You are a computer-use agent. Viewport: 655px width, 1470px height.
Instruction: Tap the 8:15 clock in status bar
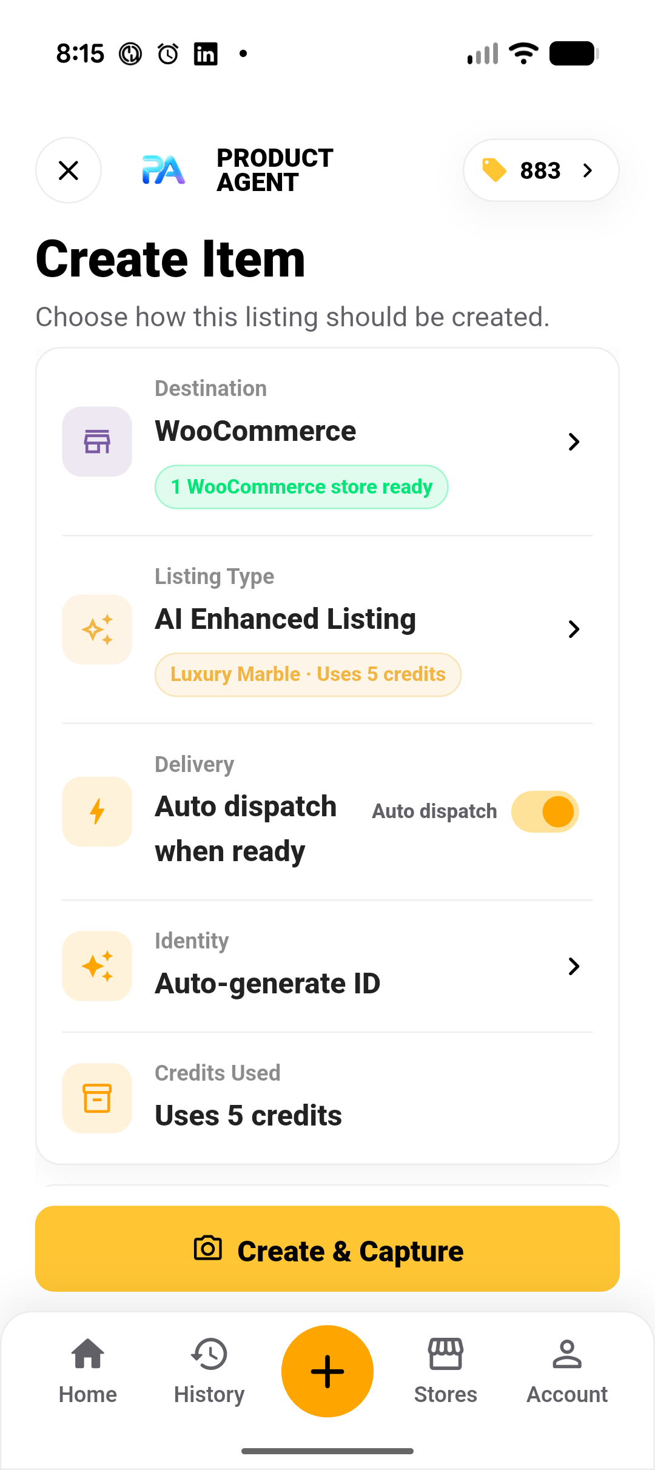[80, 54]
